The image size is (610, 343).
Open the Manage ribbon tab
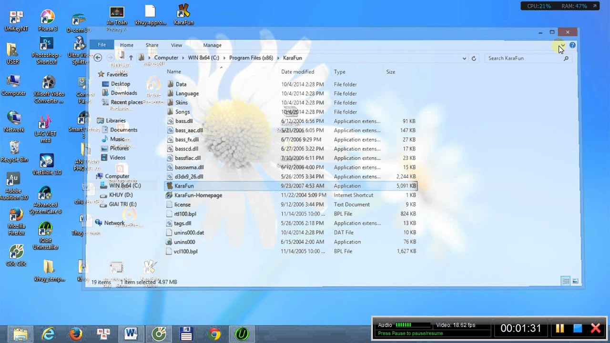click(x=212, y=45)
